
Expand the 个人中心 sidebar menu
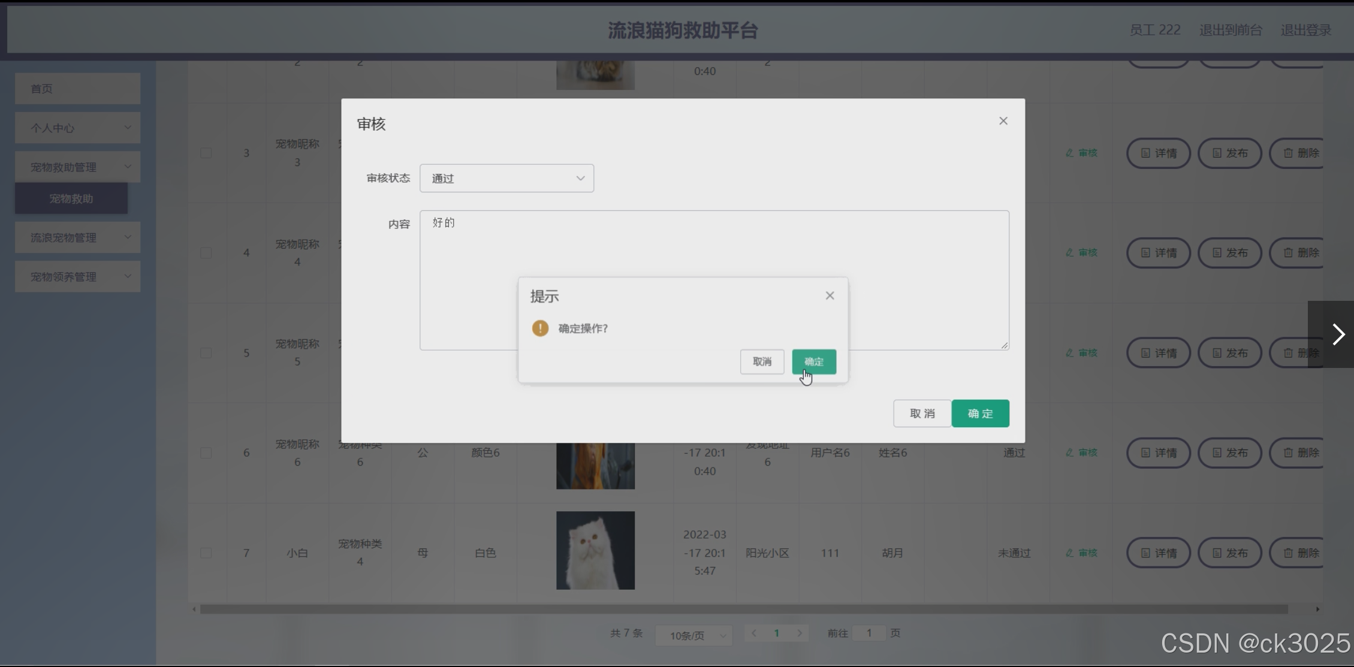tap(78, 128)
